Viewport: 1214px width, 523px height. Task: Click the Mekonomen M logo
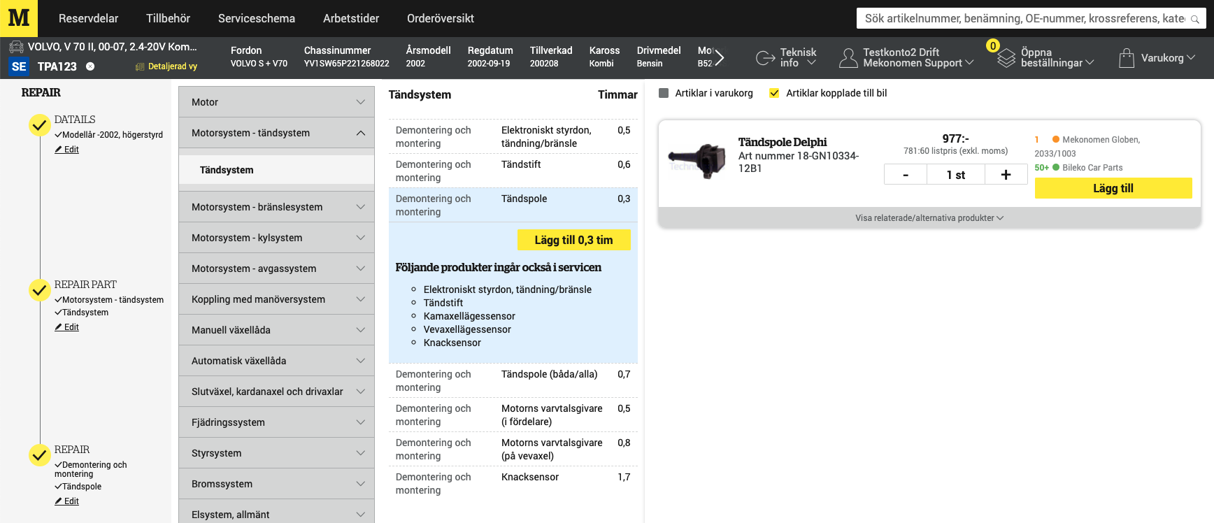(19, 18)
